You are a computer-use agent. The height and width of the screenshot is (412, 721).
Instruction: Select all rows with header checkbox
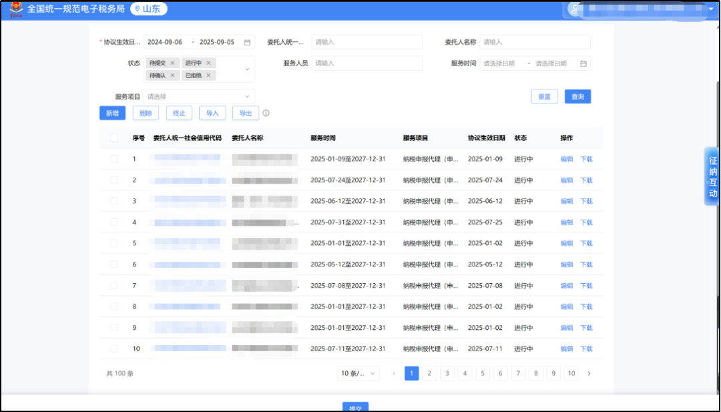pyautogui.click(x=114, y=138)
